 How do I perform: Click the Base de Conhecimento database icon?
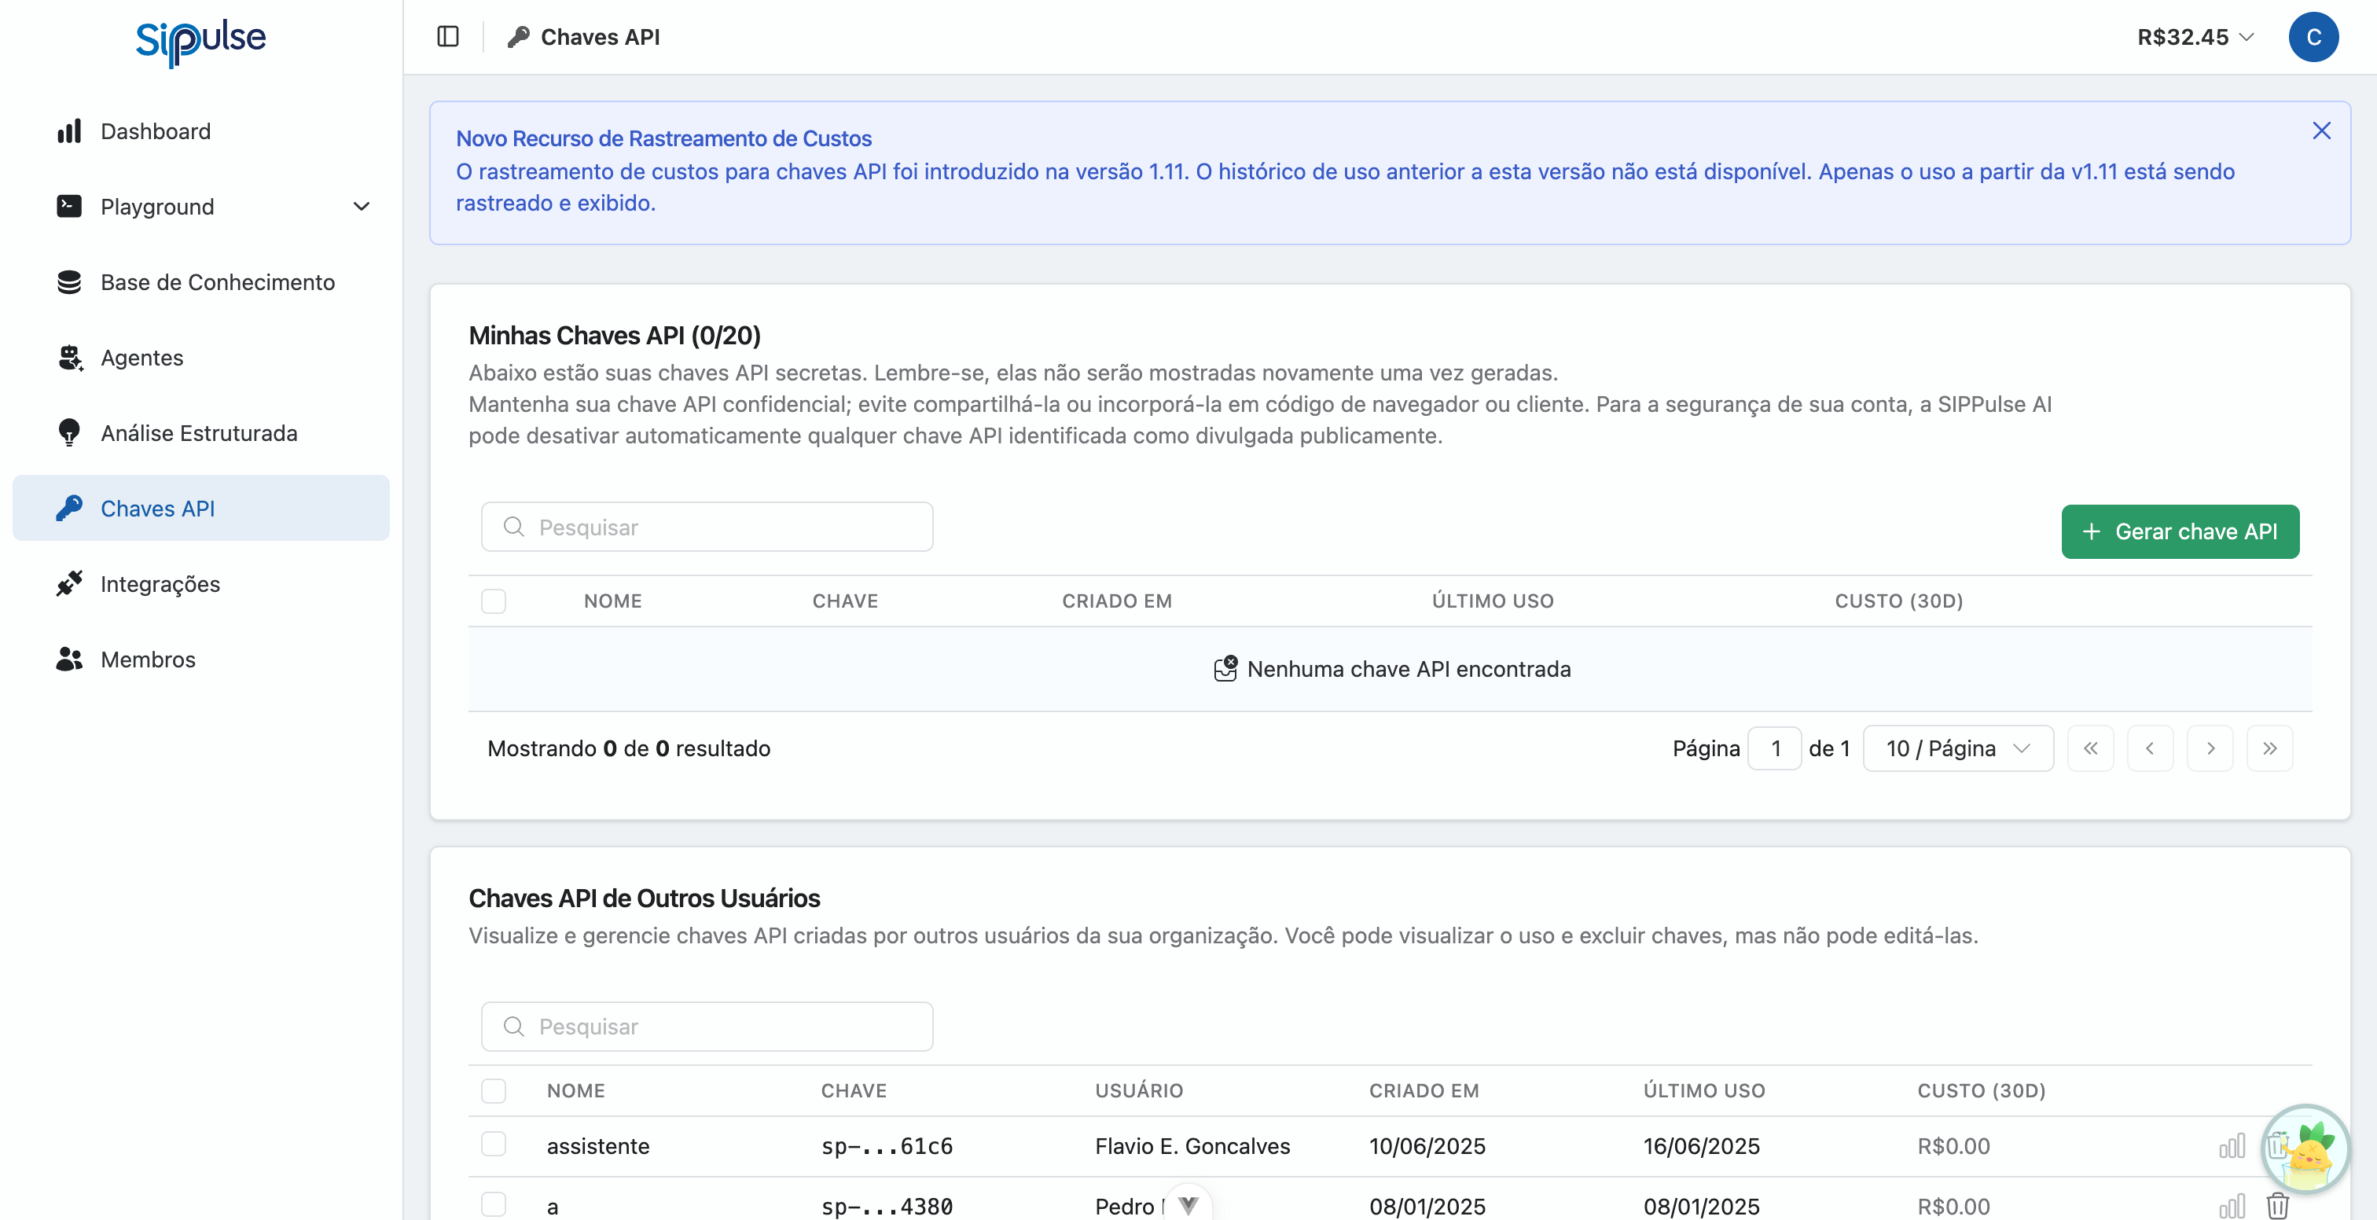[69, 282]
